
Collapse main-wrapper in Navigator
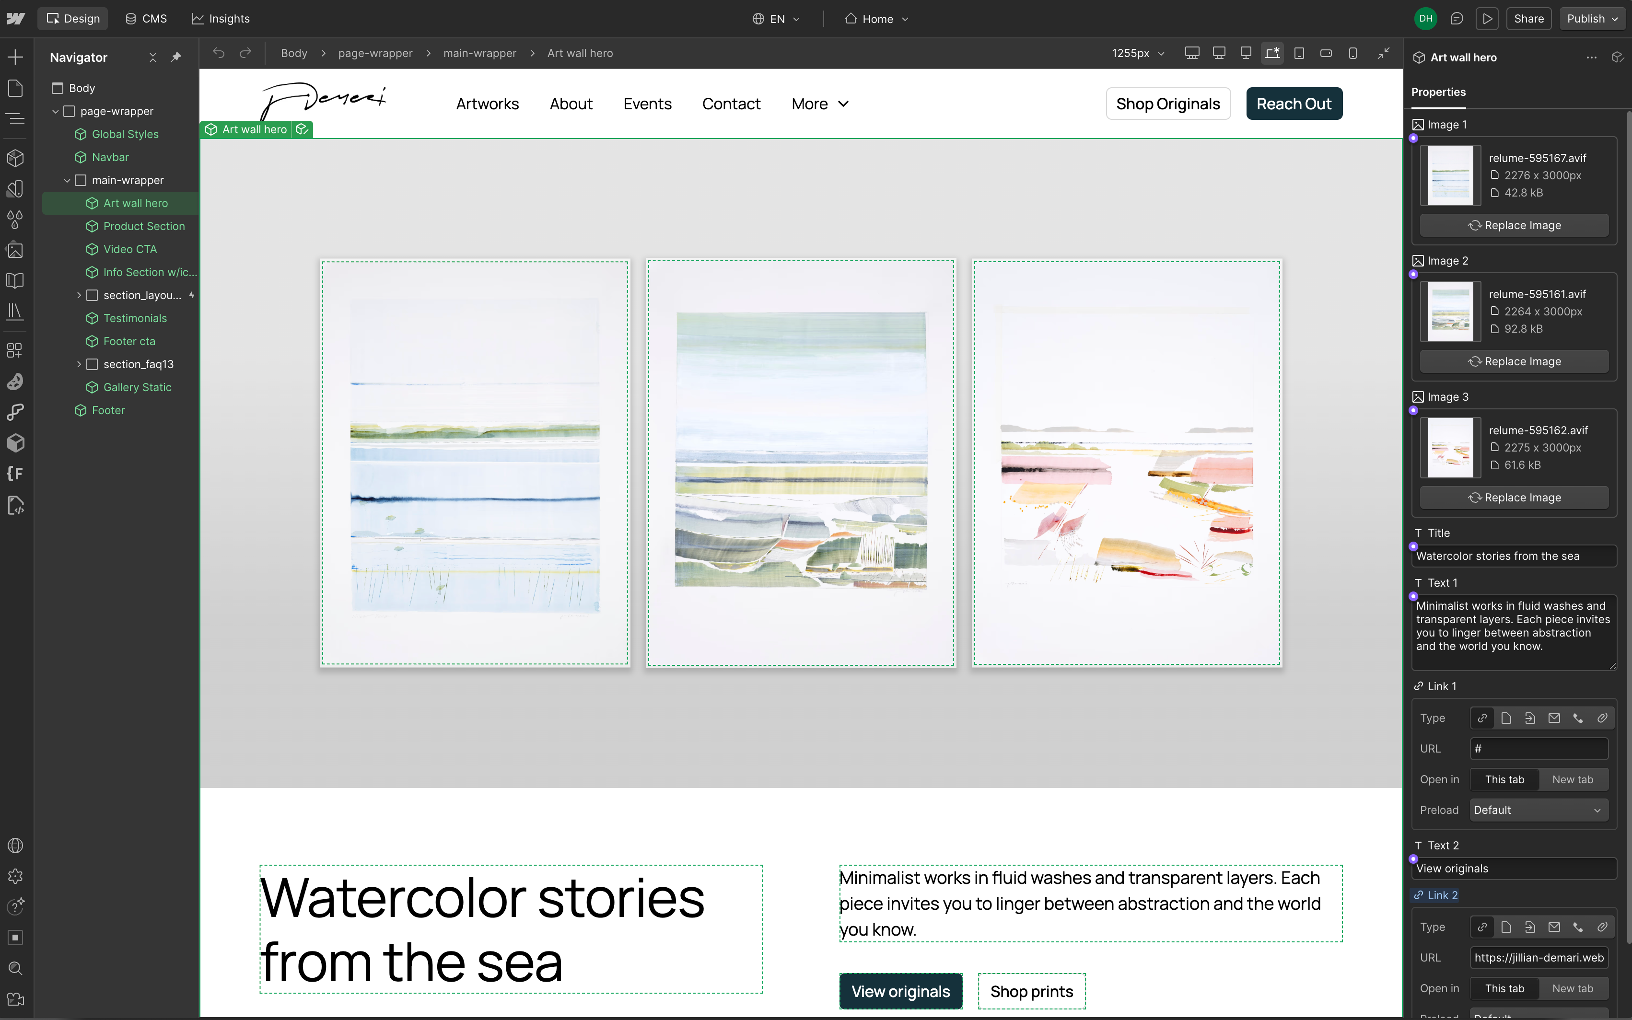tap(67, 180)
